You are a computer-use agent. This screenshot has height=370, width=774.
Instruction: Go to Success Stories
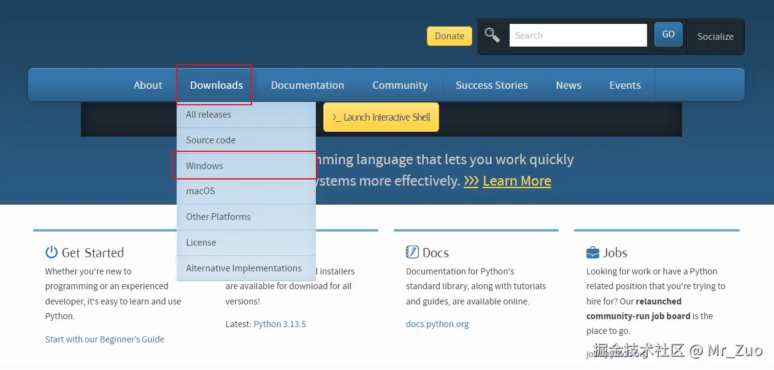pyautogui.click(x=491, y=85)
